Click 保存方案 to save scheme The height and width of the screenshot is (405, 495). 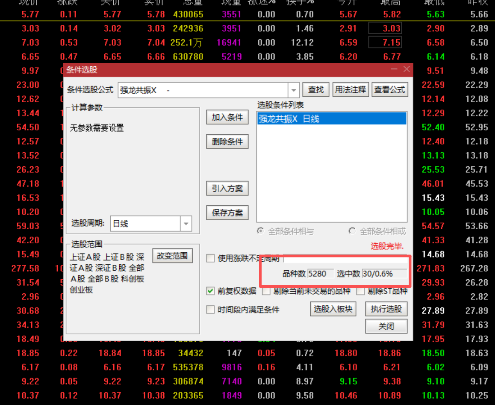[x=227, y=213]
